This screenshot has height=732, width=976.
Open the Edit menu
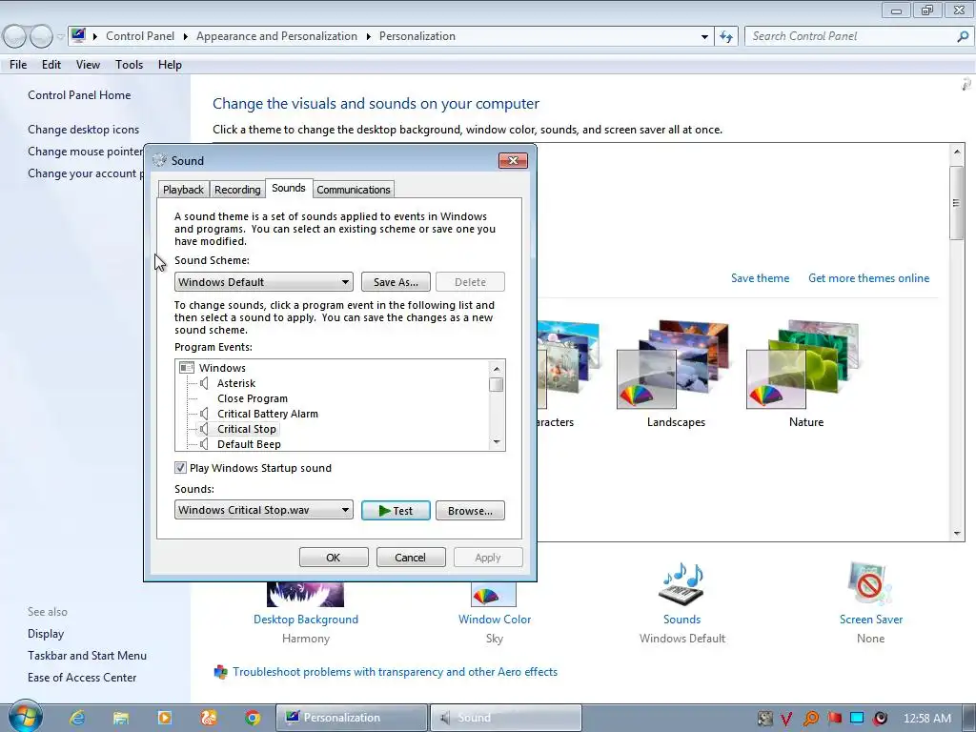(51, 65)
